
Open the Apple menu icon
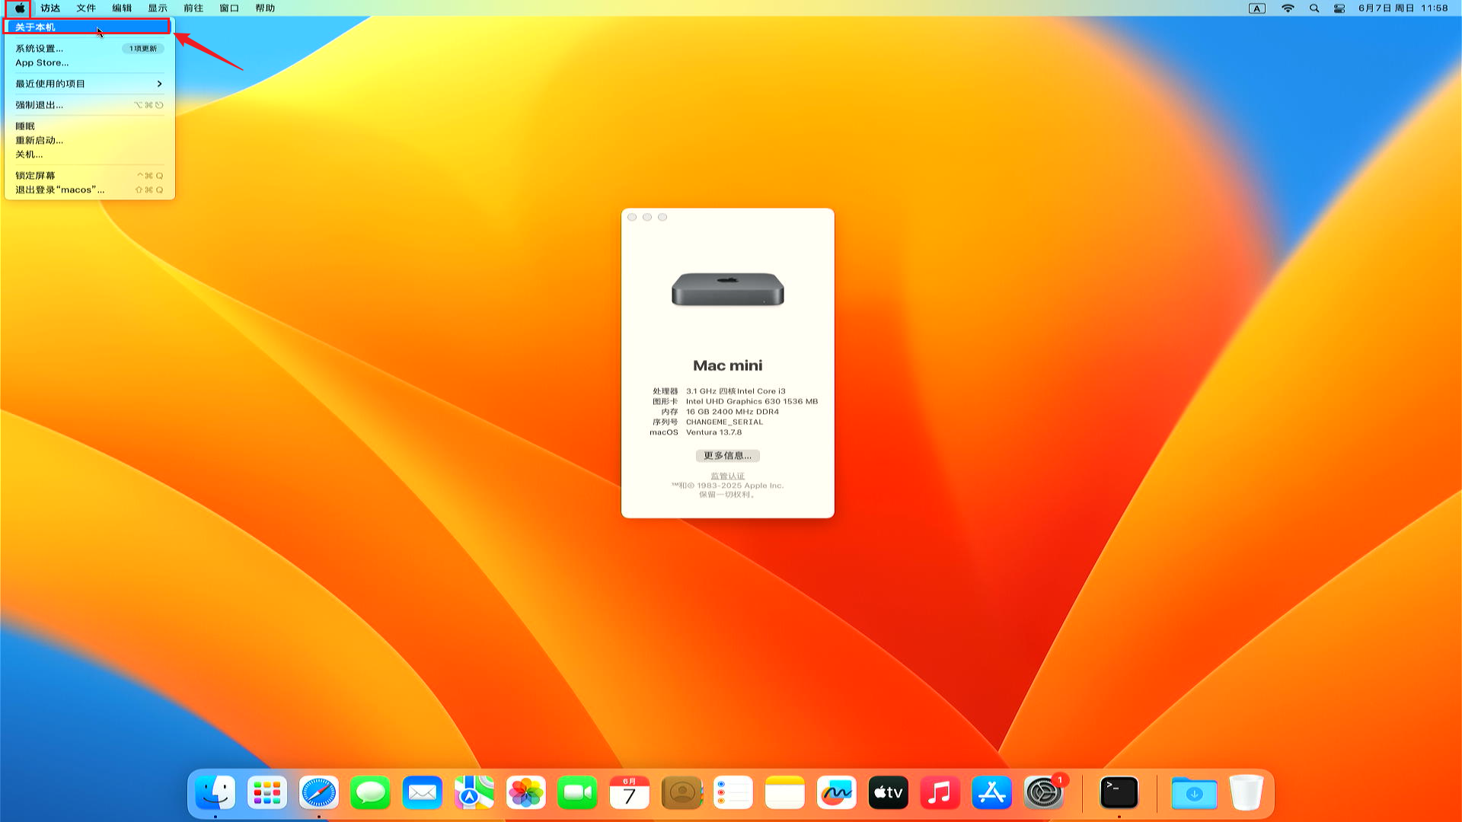(20, 8)
